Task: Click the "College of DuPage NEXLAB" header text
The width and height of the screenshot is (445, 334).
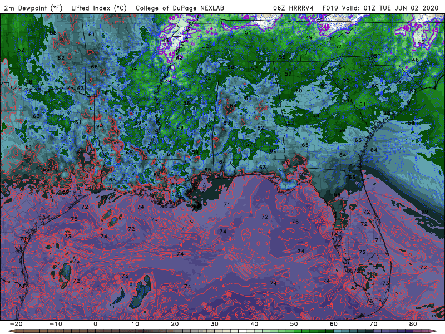Action: click(x=180, y=8)
